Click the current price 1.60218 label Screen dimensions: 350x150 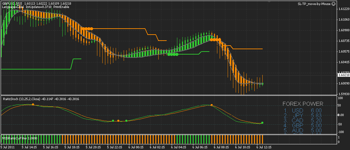point(344,75)
